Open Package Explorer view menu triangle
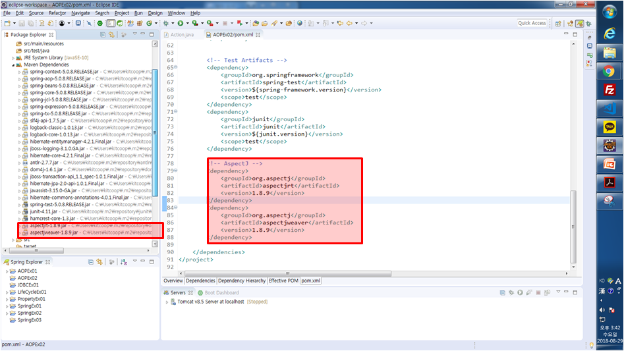The height and width of the screenshot is (351, 624). pos(134,34)
